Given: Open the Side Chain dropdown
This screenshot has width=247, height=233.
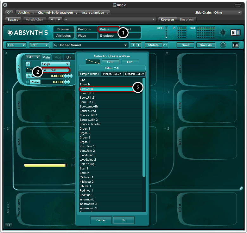Looking at the screenshot, I should tap(227, 13).
